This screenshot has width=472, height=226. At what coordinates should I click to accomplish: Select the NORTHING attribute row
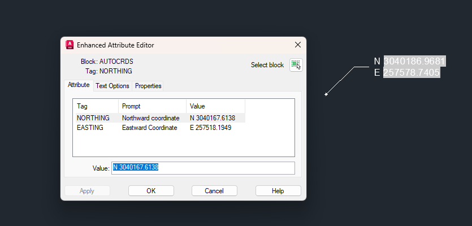(159, 118)
